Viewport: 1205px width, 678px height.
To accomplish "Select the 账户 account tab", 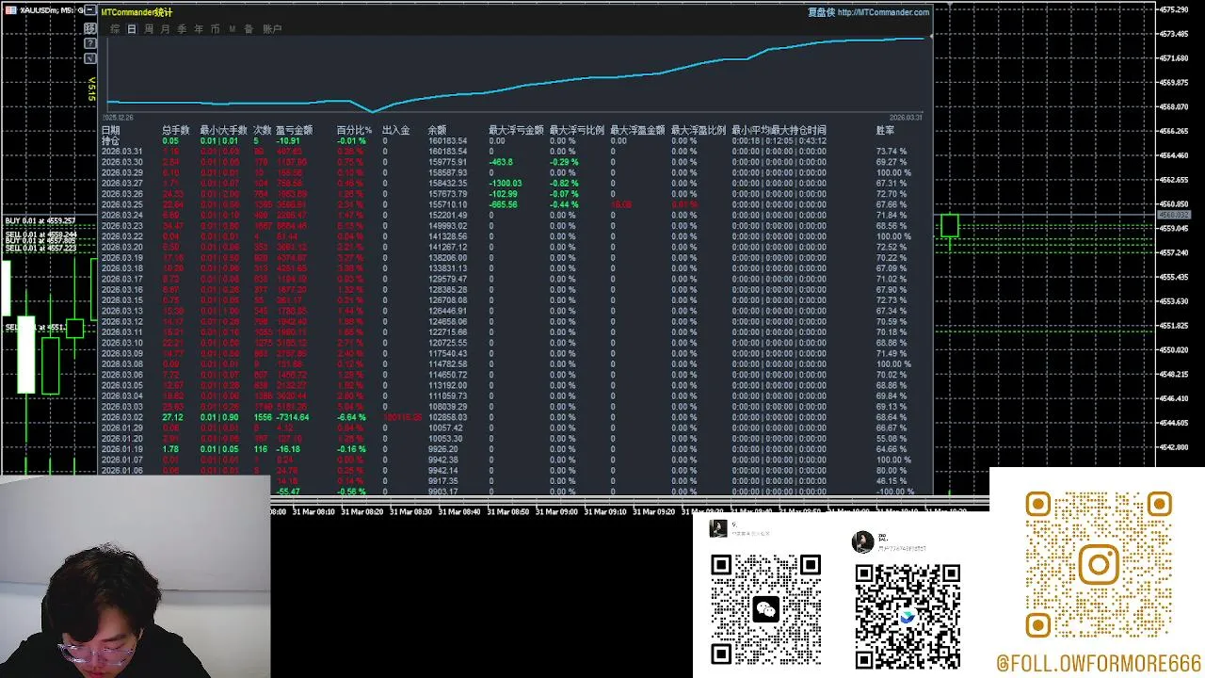I will (272, 29).
